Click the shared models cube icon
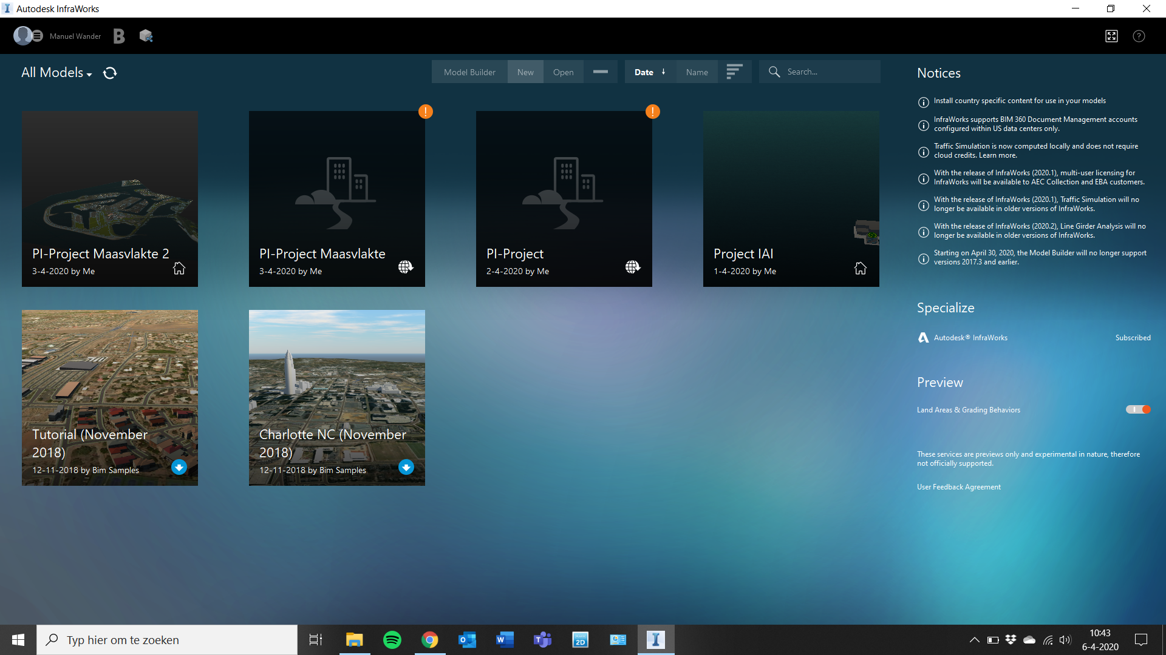The height and width of the screenshot is (655, 1166). [x=146, y=36]
